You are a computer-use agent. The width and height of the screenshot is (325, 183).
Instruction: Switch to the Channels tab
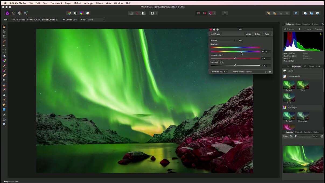[299, 132]
